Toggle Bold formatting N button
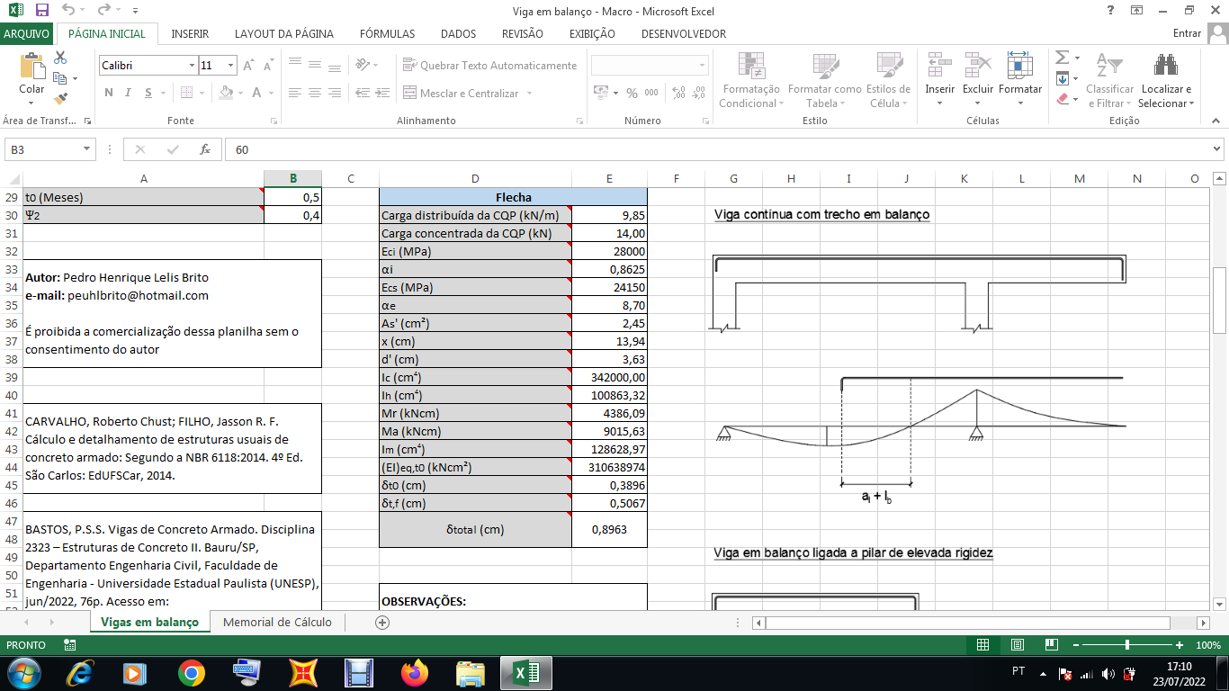This screenshot has width=1229, height=691. tap(109, 93)
